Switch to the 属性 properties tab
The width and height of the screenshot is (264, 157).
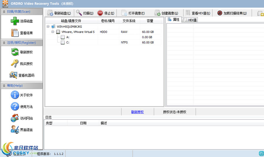174,20
